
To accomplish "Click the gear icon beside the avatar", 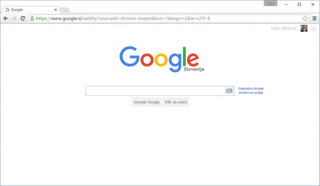I will pos(314,29).
